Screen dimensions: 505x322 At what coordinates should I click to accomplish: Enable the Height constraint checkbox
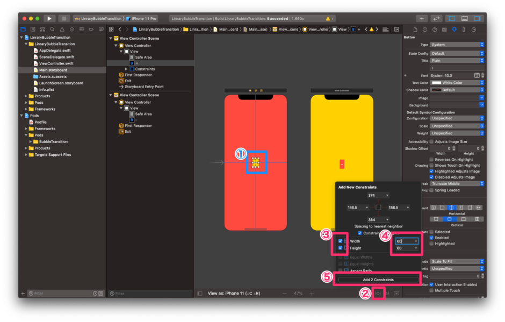(x=339, y=248)
